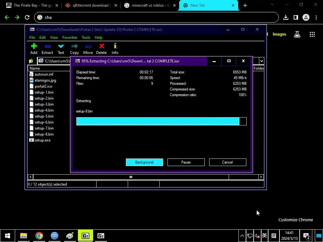323x242 pixels.
Task: Toggle the Chrome side panel icon
Action: (296, 18)
